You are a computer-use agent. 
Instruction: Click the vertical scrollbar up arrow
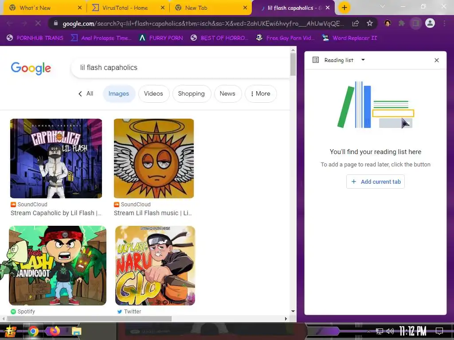tap(293, 50)
